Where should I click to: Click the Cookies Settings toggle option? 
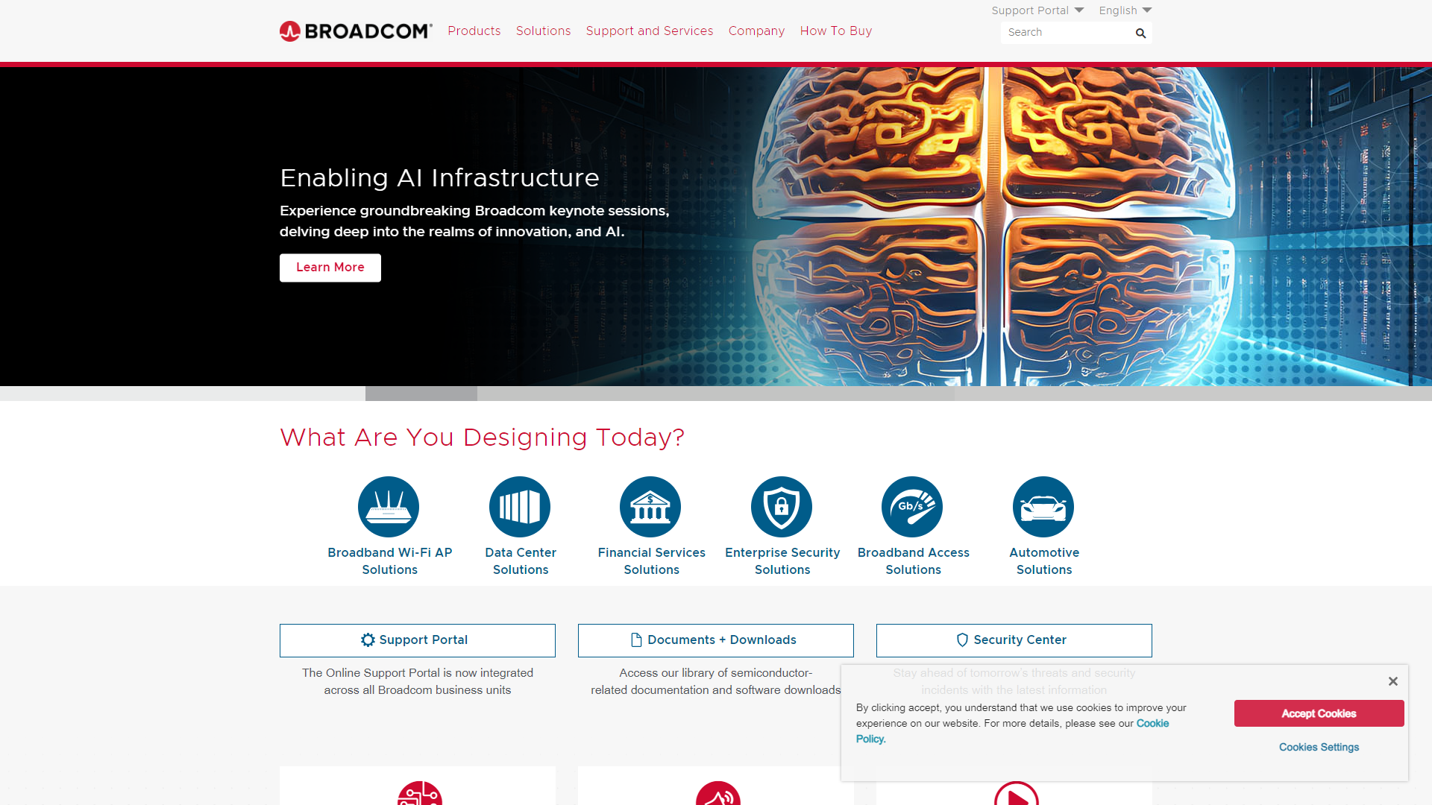coord(1319,747)
